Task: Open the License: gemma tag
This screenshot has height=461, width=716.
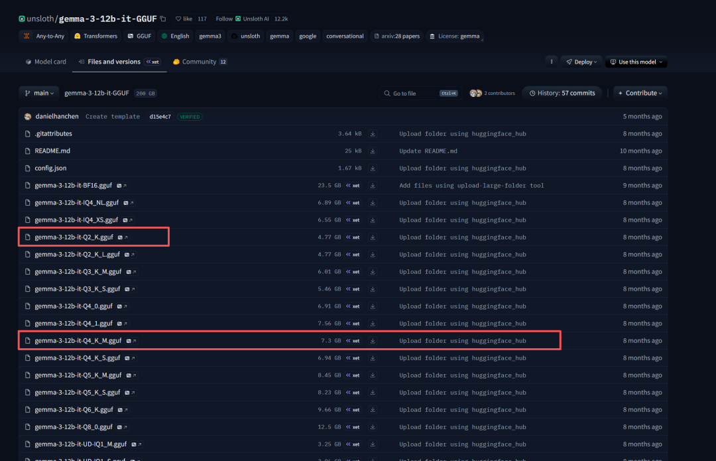Action: point(454,36)
